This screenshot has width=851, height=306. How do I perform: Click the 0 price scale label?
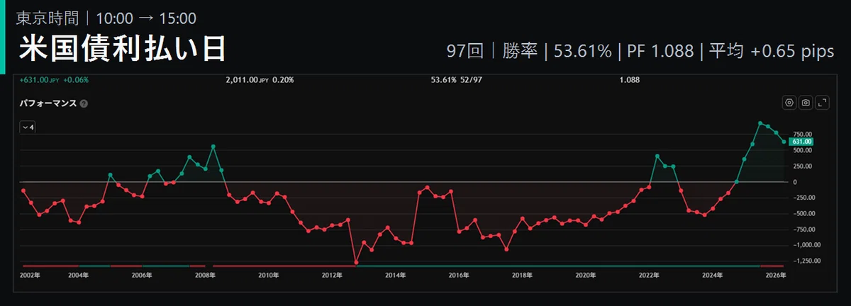tap(795, 182)
